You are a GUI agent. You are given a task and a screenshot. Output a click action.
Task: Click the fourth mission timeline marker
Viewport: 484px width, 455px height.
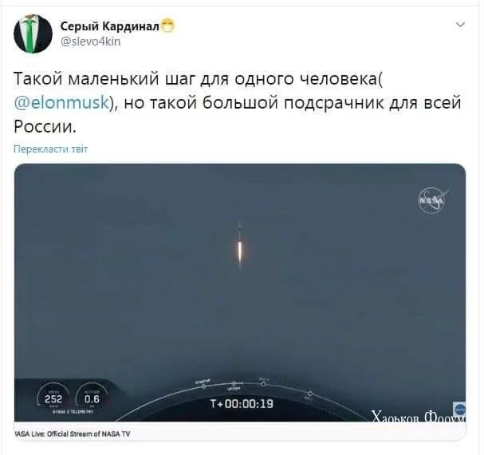pyautogui.click(x=310, y=394)
